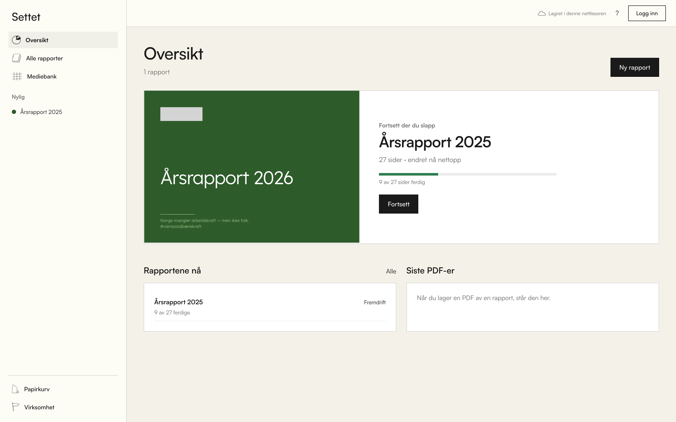Go to Alle rapporter in the sidebar
The image size is (676, 422).
(63, 58)
